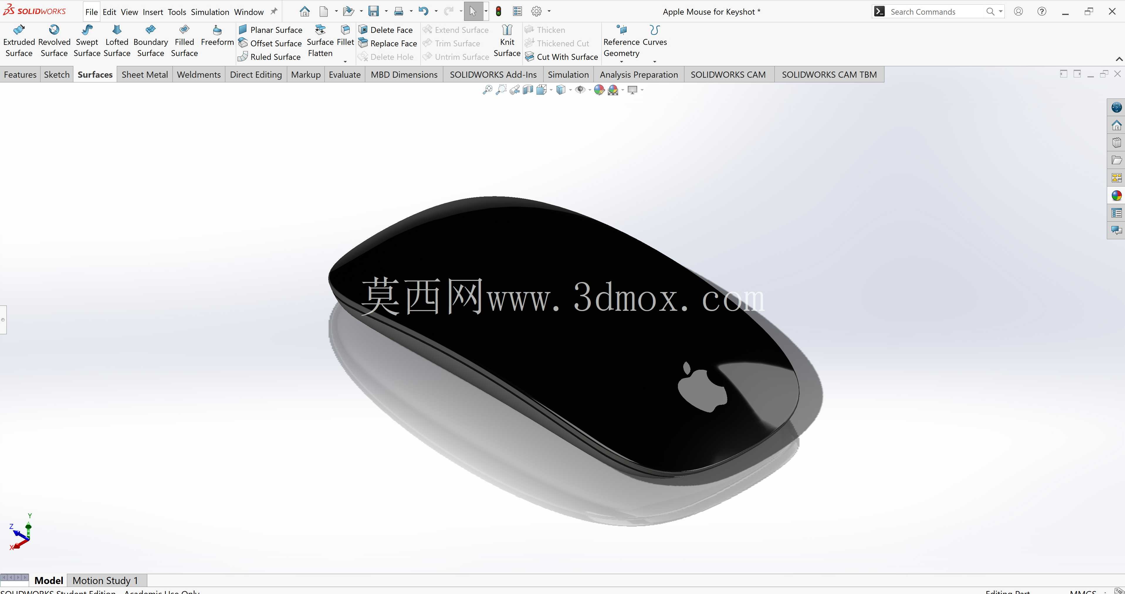This screenshot has height=594, width=1125.
Task: Choose the Lofted Surface tool
Action: click(116, 41)
